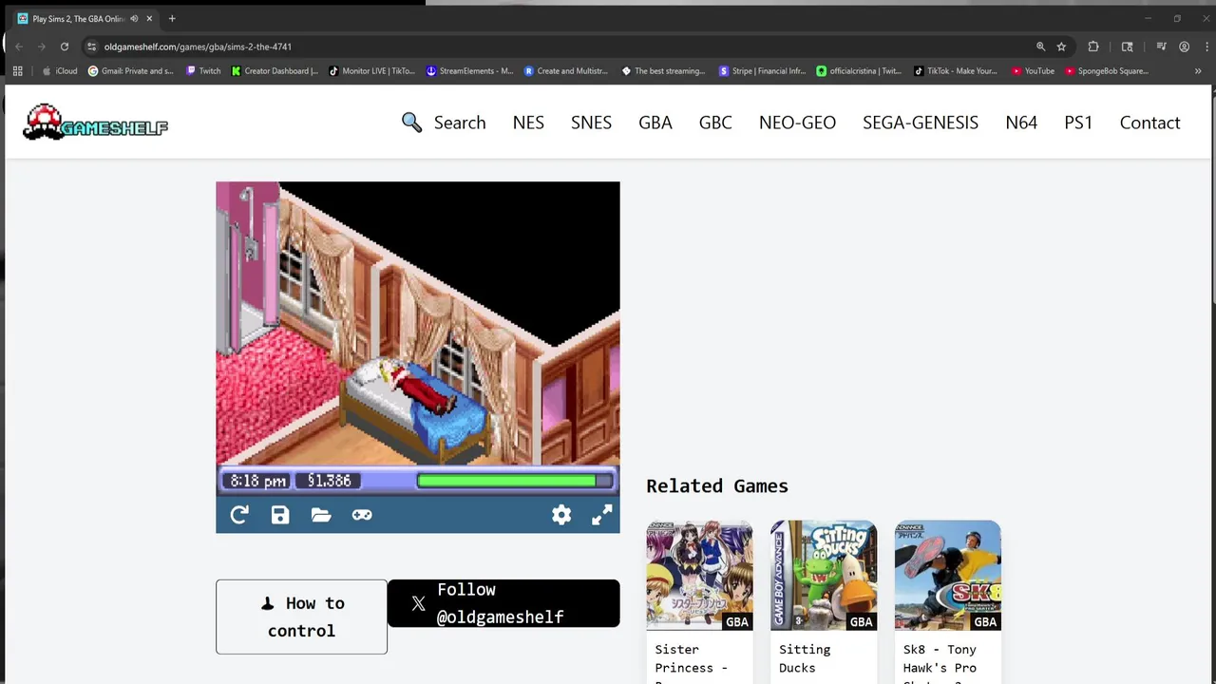1216x684 pixels.
Task: Open the Monitor LIVE TikTok bookmark
Action: click(371, 70)
